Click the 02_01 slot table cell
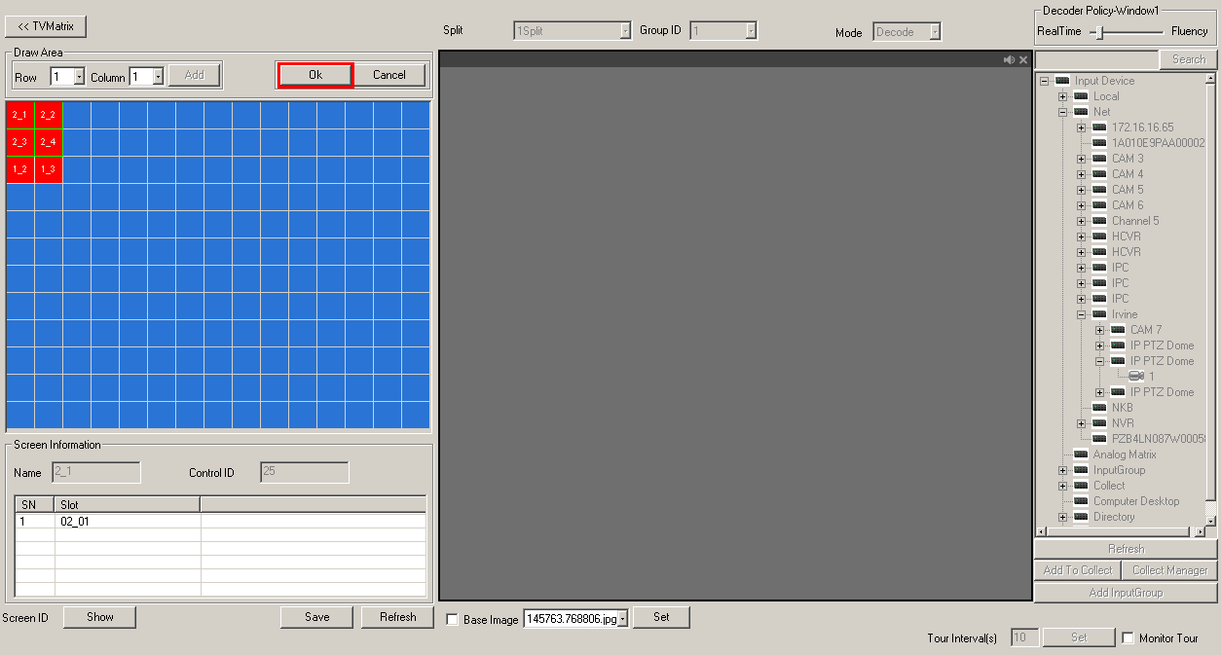The image size is (1221, 655). [x=128, y=522]
